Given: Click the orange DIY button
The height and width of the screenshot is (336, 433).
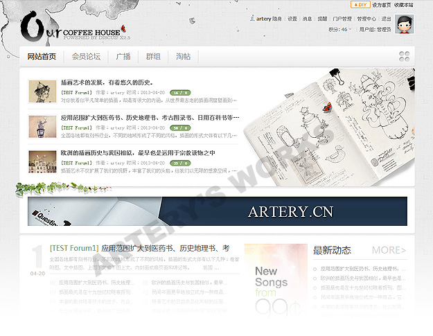Looking at the screenshot, I should pos(360,4).
